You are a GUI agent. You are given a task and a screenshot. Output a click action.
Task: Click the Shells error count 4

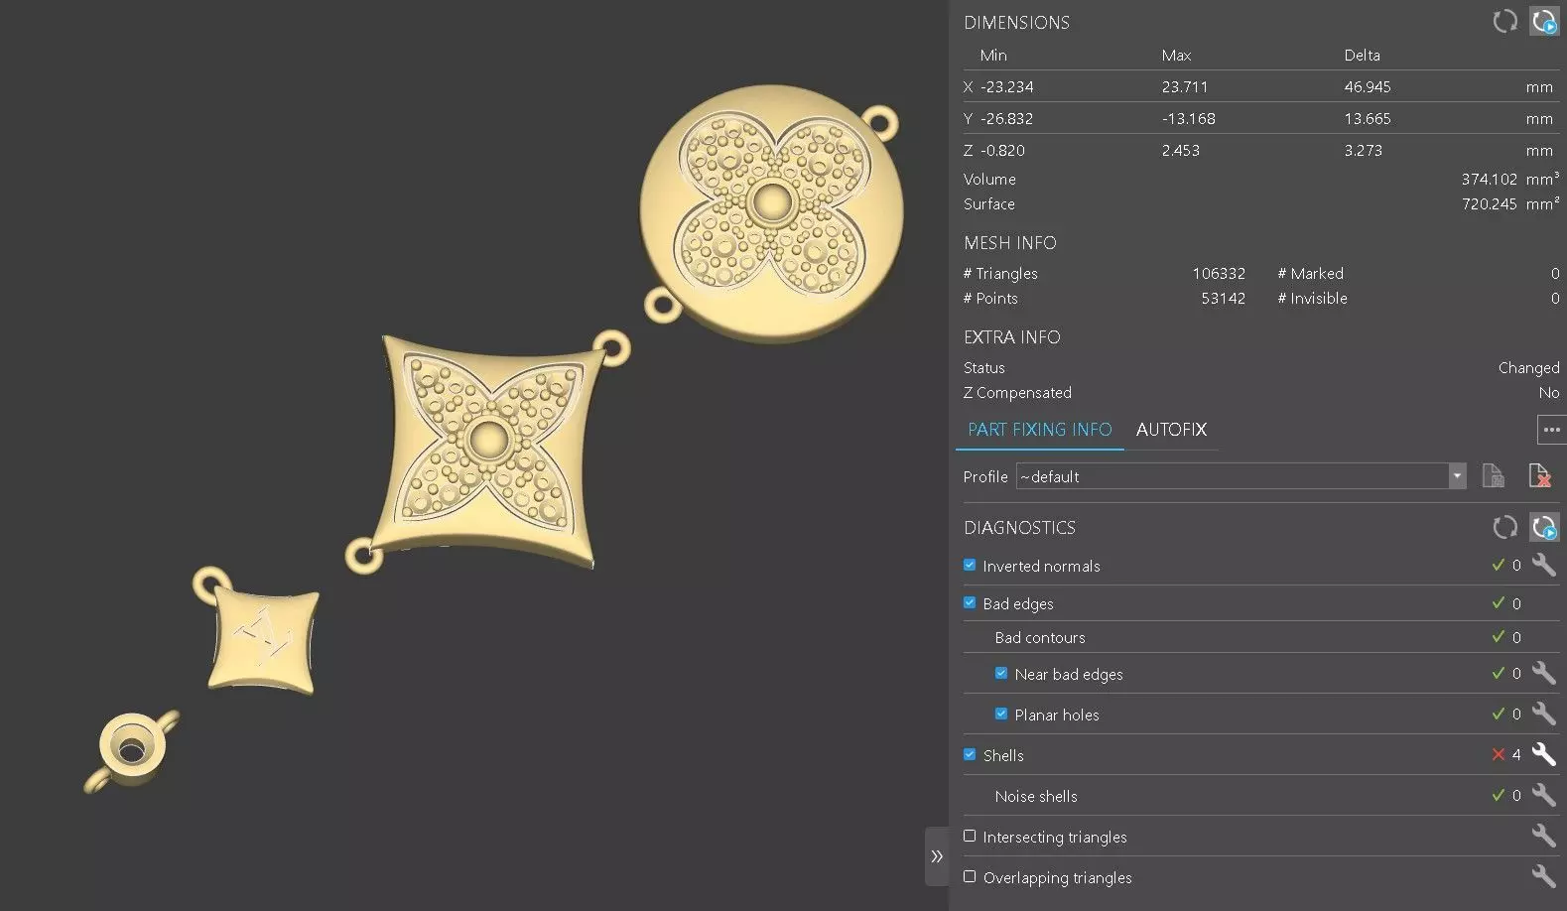pos(1516,755)
